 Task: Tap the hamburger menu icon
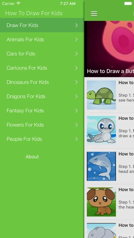[x=94, y=14]
